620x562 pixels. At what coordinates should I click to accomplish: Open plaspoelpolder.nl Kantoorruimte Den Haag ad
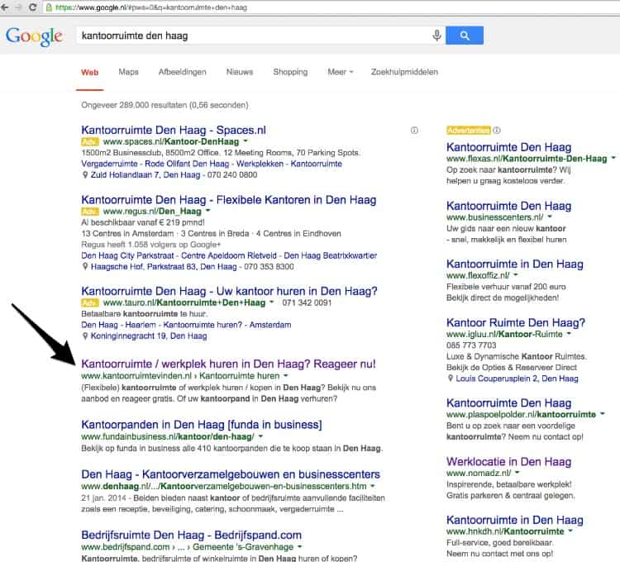(x=509, y=403)
